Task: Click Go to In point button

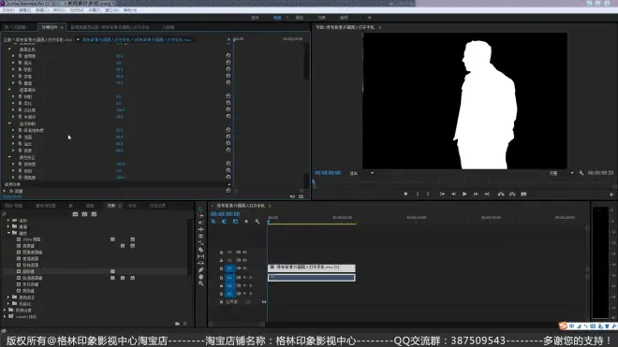Action: click(442, 194)
